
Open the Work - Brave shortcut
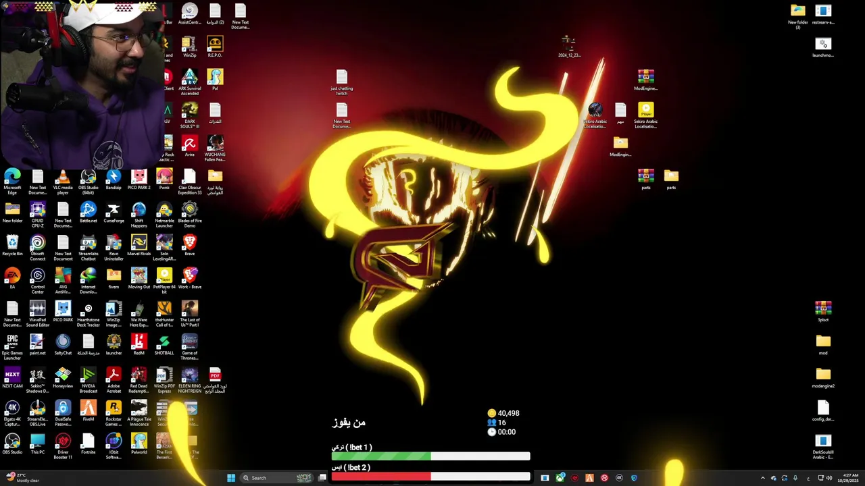(x=190, y=279)
